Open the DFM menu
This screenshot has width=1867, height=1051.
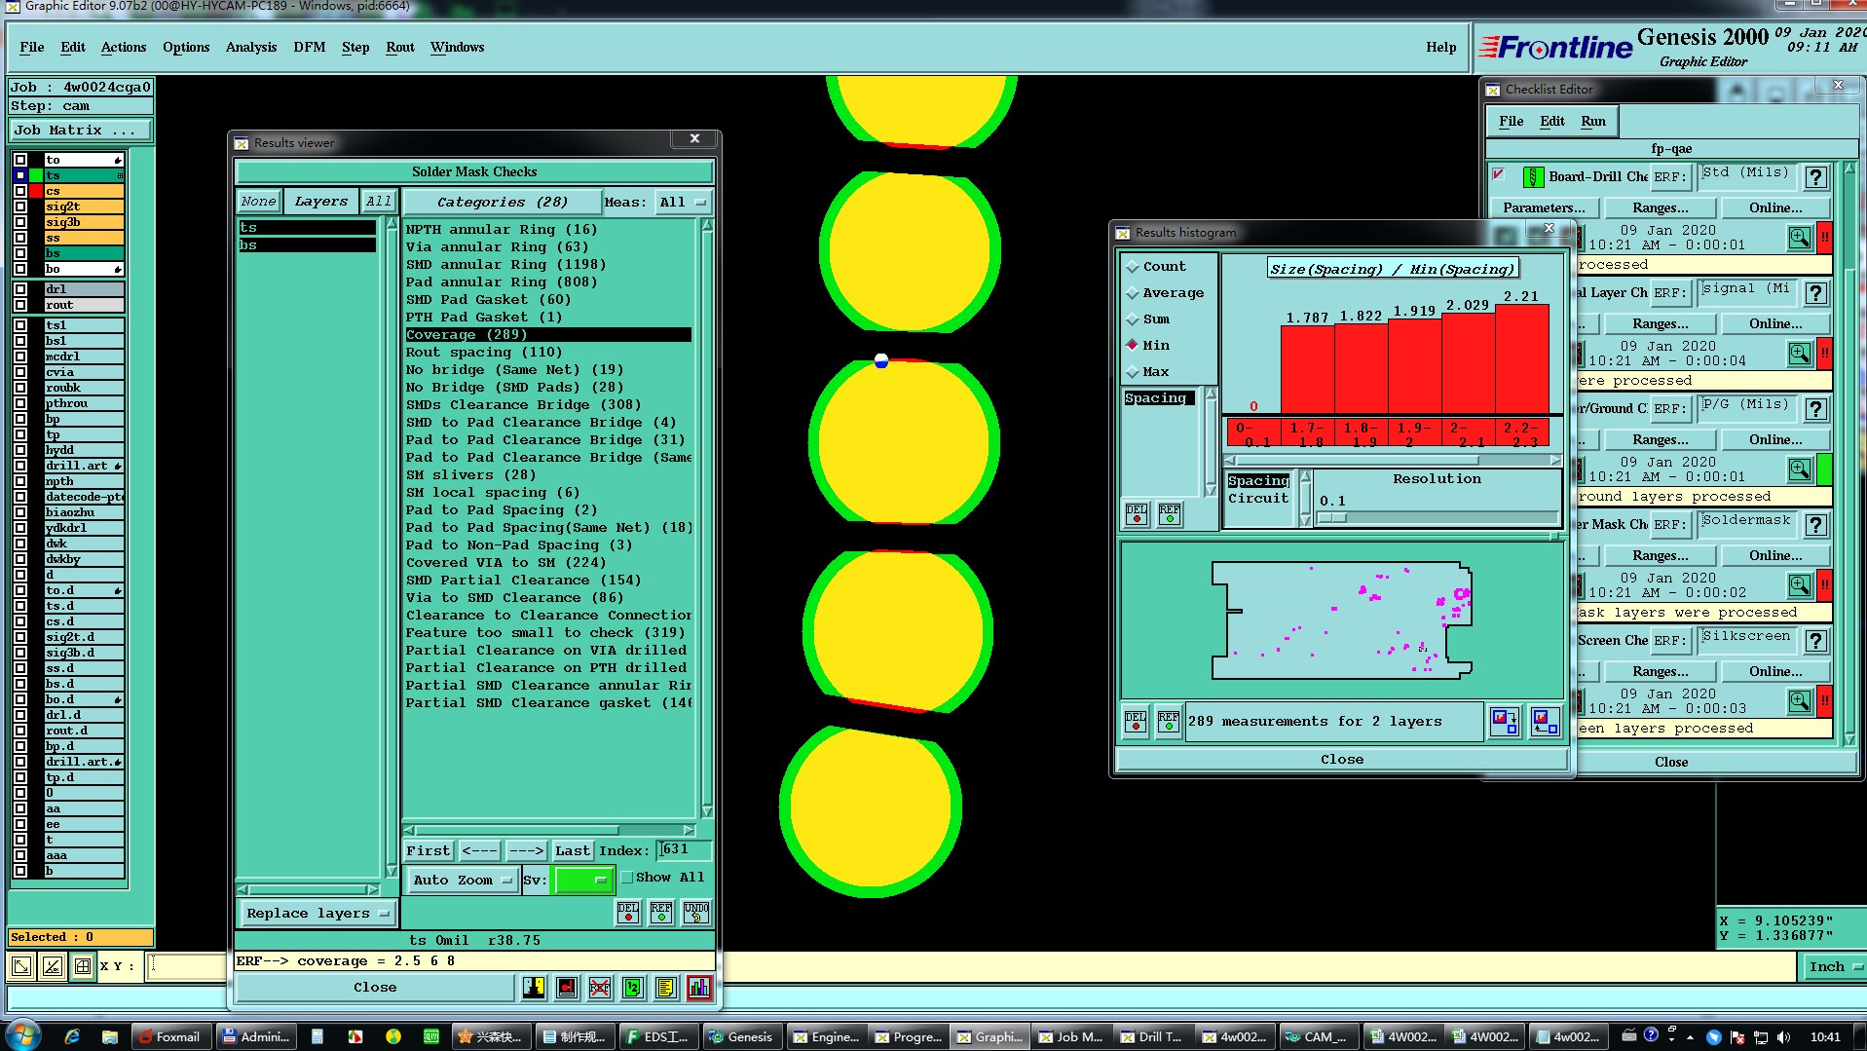coord(310,48)
